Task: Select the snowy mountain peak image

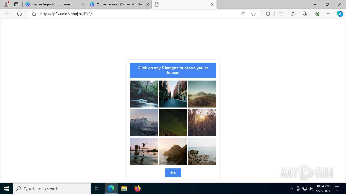Action: point(144,123)
